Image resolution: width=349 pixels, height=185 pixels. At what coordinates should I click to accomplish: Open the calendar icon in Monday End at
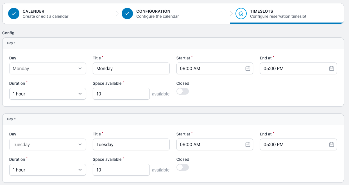coord(331,68)
